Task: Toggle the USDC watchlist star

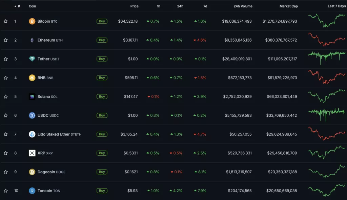Action: [x=6, y=115]
